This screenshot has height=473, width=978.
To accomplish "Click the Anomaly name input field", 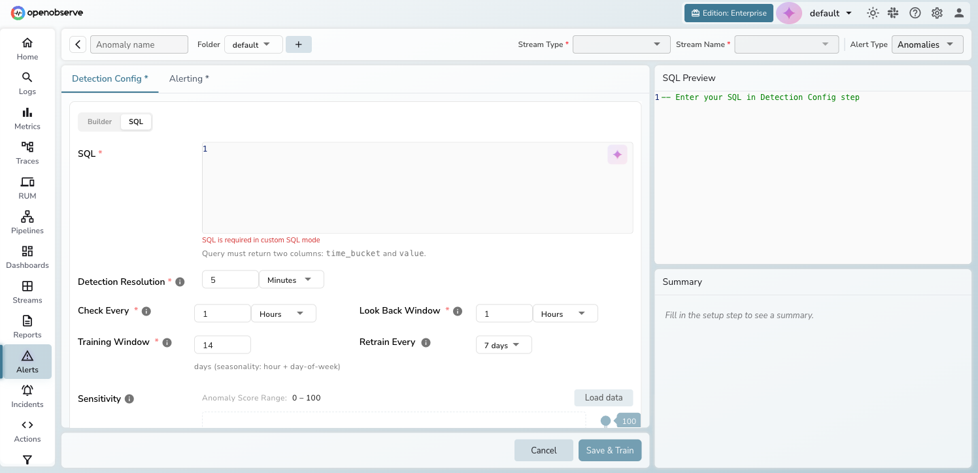I will click(139, 44).
